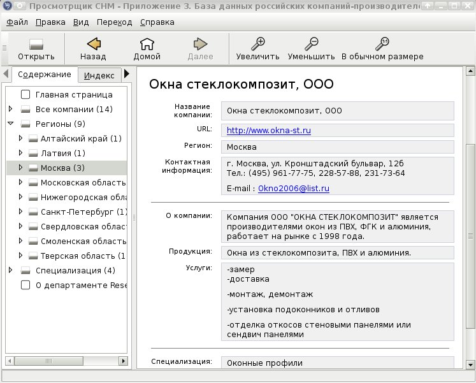Click the Регион field value Москва
Image resolution: width=476 pixels, height=383 pixels.
coord(338,147)
